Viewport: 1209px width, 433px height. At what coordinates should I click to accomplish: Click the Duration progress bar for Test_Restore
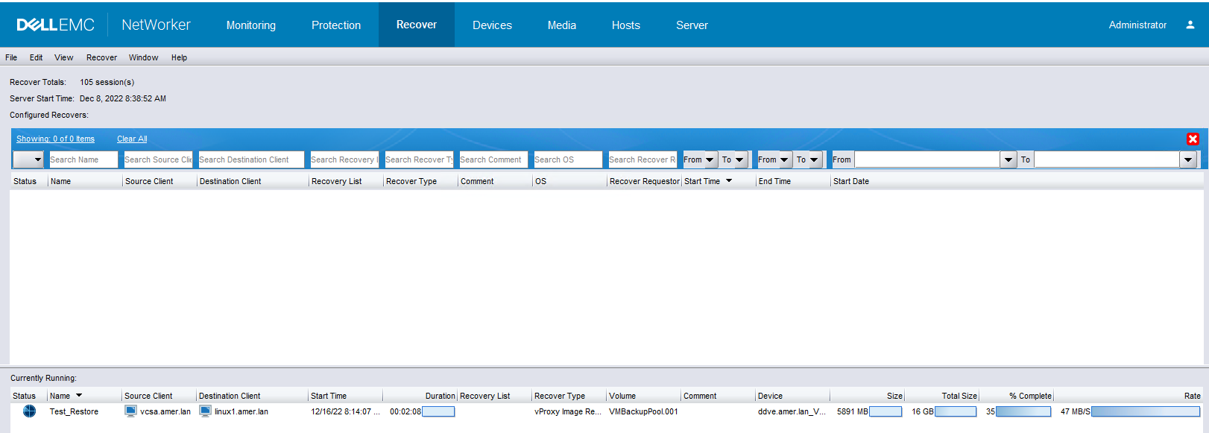click(438, 411)
